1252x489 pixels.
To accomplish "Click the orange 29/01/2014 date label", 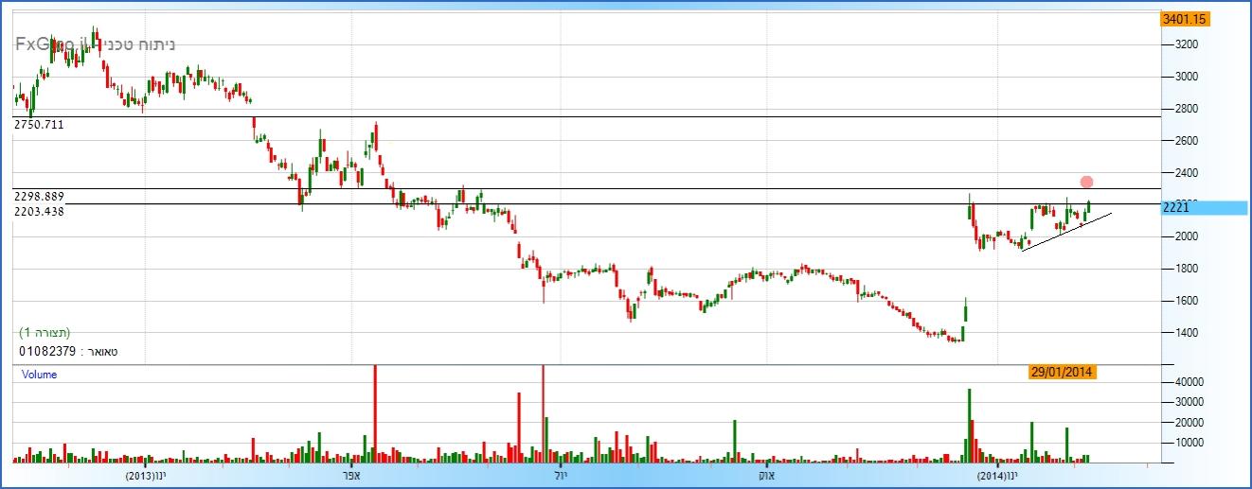I will (x=1063, y=373).
